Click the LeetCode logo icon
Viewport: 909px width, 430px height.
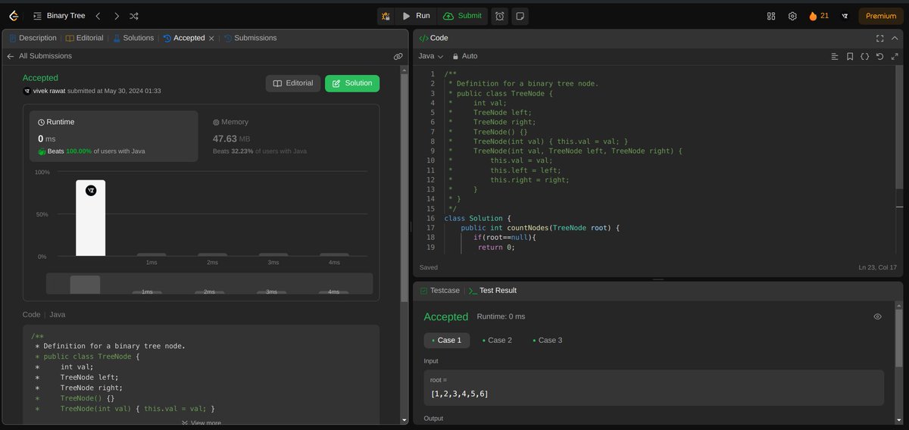tap(14, 15)
